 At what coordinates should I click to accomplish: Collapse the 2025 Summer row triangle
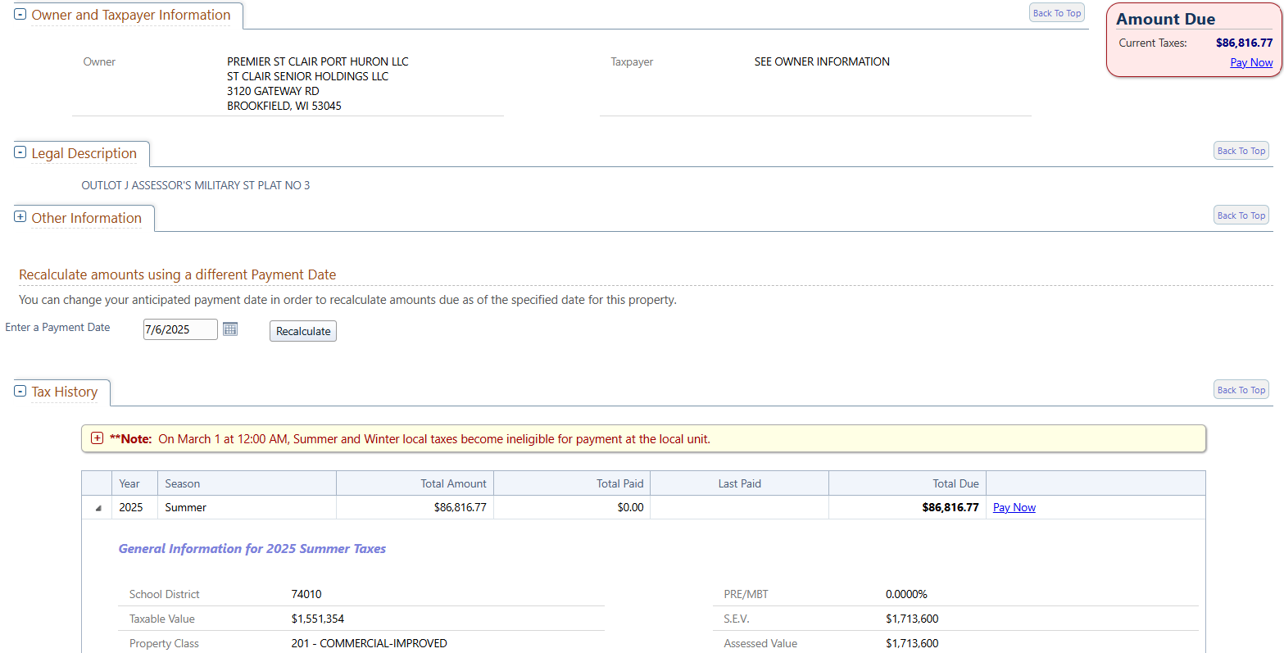coord(98,508)
